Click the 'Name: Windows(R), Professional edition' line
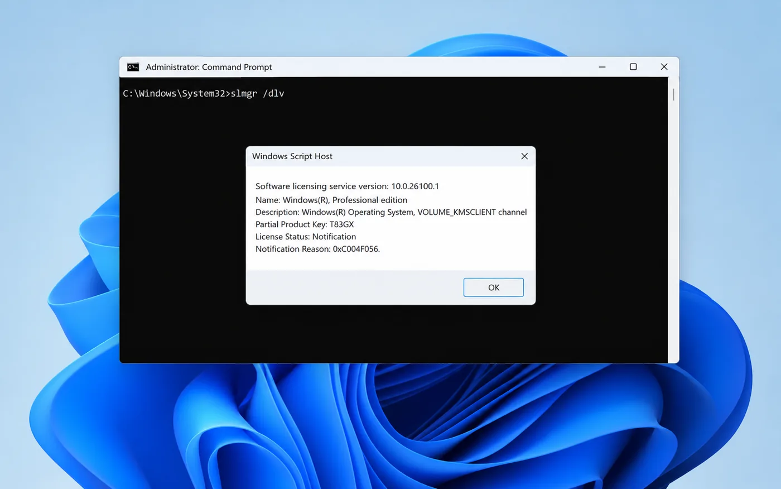Viewport: 781px width, 489px height. [x=331, y=200]
